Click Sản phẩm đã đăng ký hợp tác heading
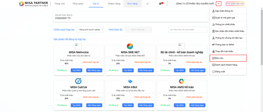 pyautogui.click(x=70, y=39)
